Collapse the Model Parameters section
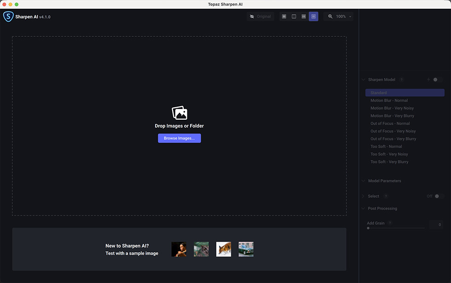 click(x=363, y=181)
